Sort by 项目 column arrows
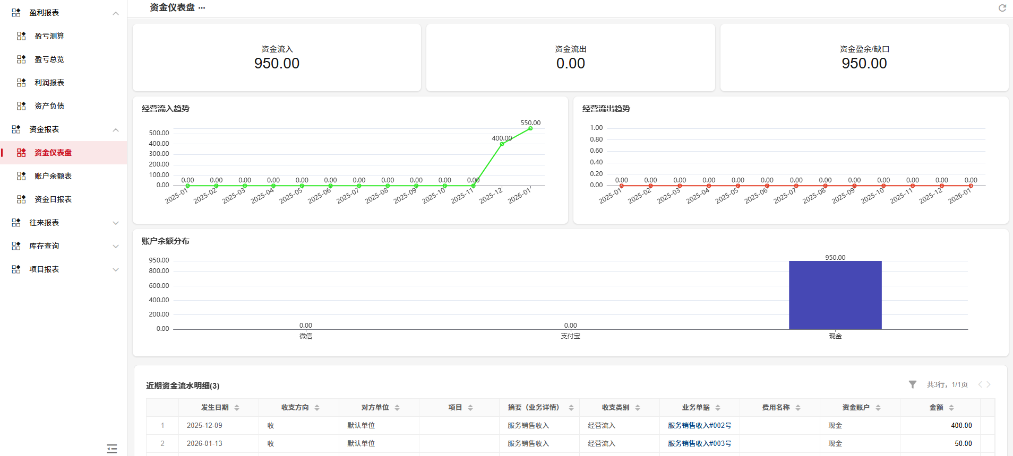The height and width of the screenshot is (456, 1013). click(470, 408)
